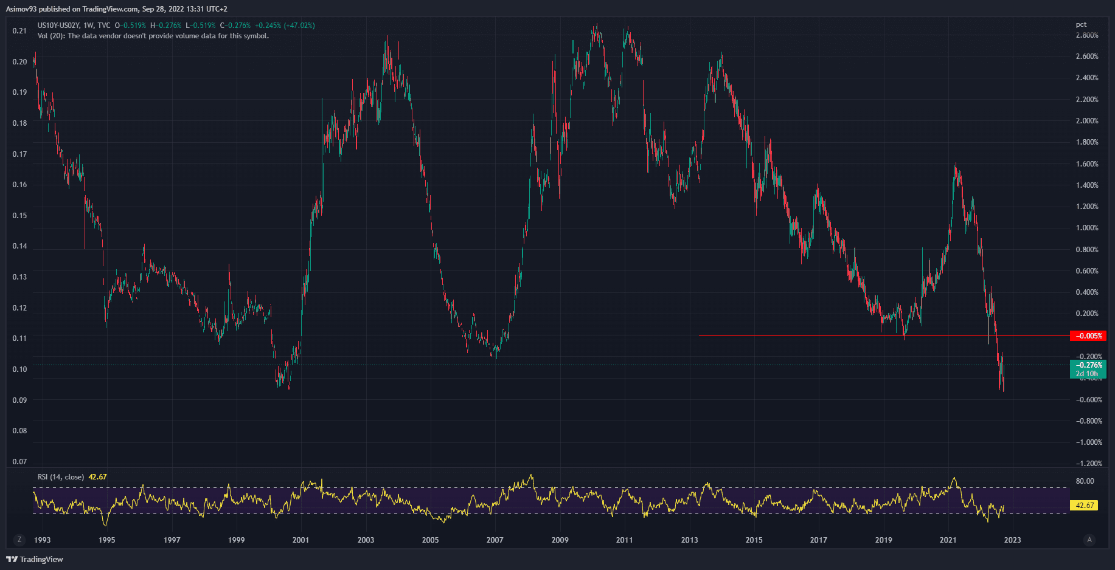Click the Z timezone icon at bottom-left

coord(19,540)
